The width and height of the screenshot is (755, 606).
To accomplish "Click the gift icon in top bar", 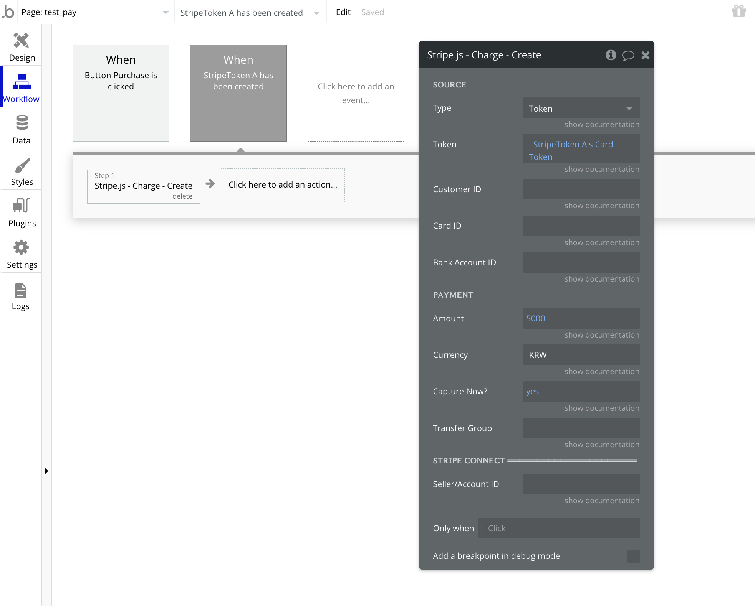I will pos(738,11).
